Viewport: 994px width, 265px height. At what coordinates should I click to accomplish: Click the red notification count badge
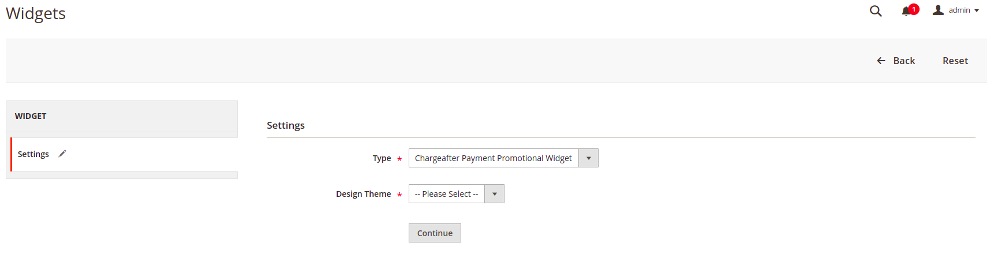(x=914, y=9)
